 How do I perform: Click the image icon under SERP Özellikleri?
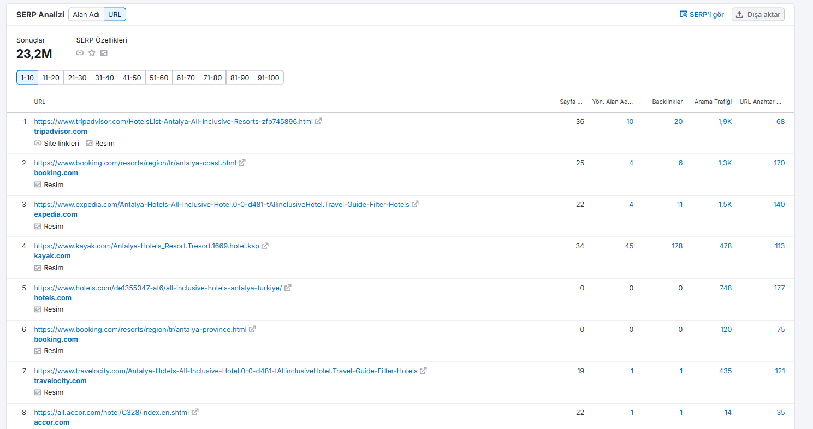tap(104, 53)
